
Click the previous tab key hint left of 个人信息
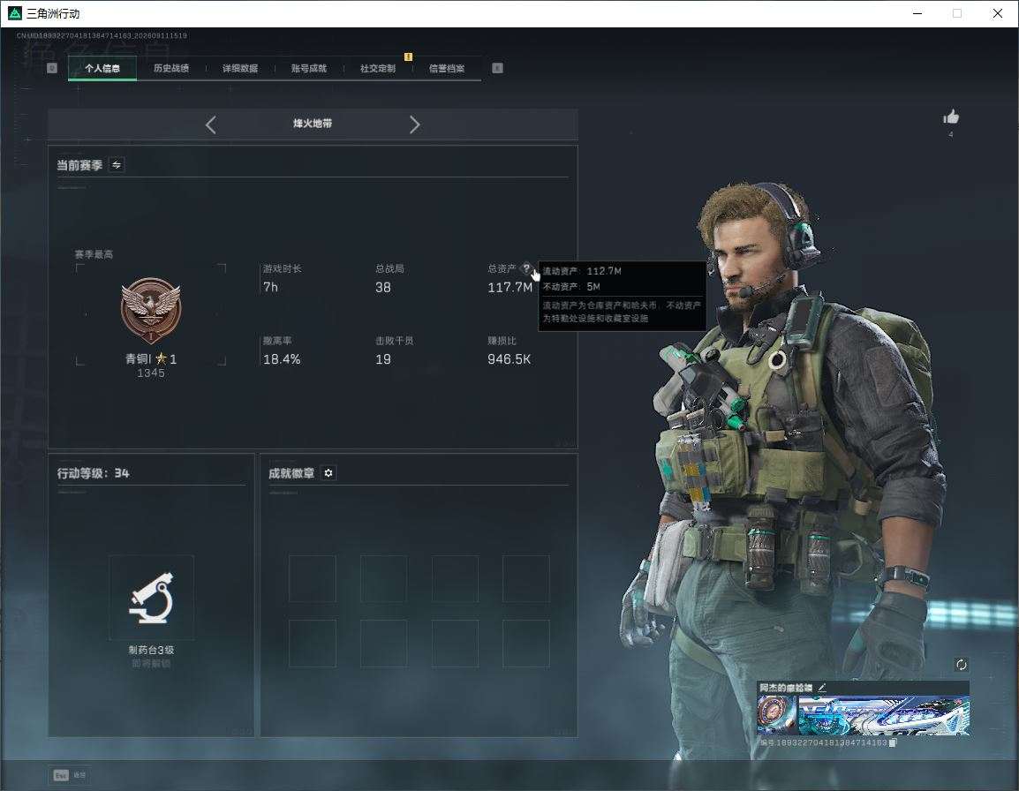click(x=52, y=68)
